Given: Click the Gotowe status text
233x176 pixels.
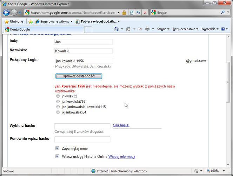Looking at the screenshot, I should (8, 171).
